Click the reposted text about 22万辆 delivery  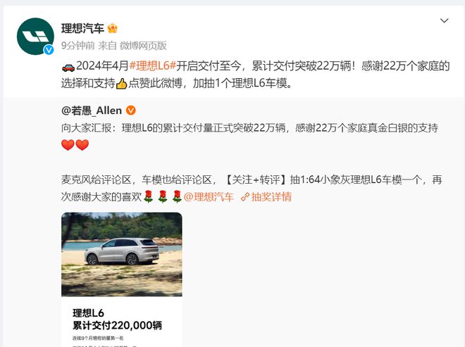point(249,127)
